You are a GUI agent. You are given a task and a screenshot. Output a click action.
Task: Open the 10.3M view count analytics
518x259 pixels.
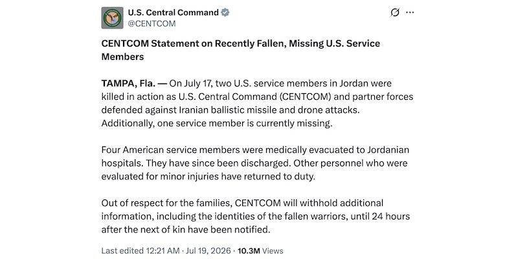(249, 251)
